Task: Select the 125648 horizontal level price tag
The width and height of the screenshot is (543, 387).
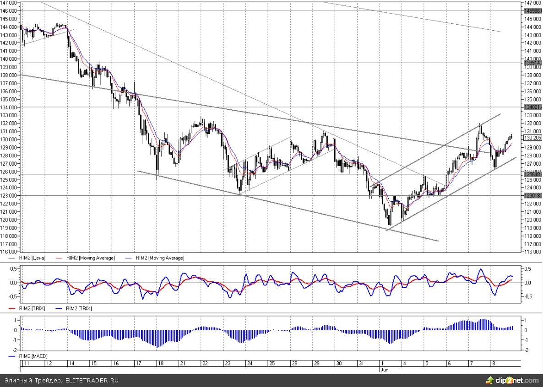Action: point(532,174)
